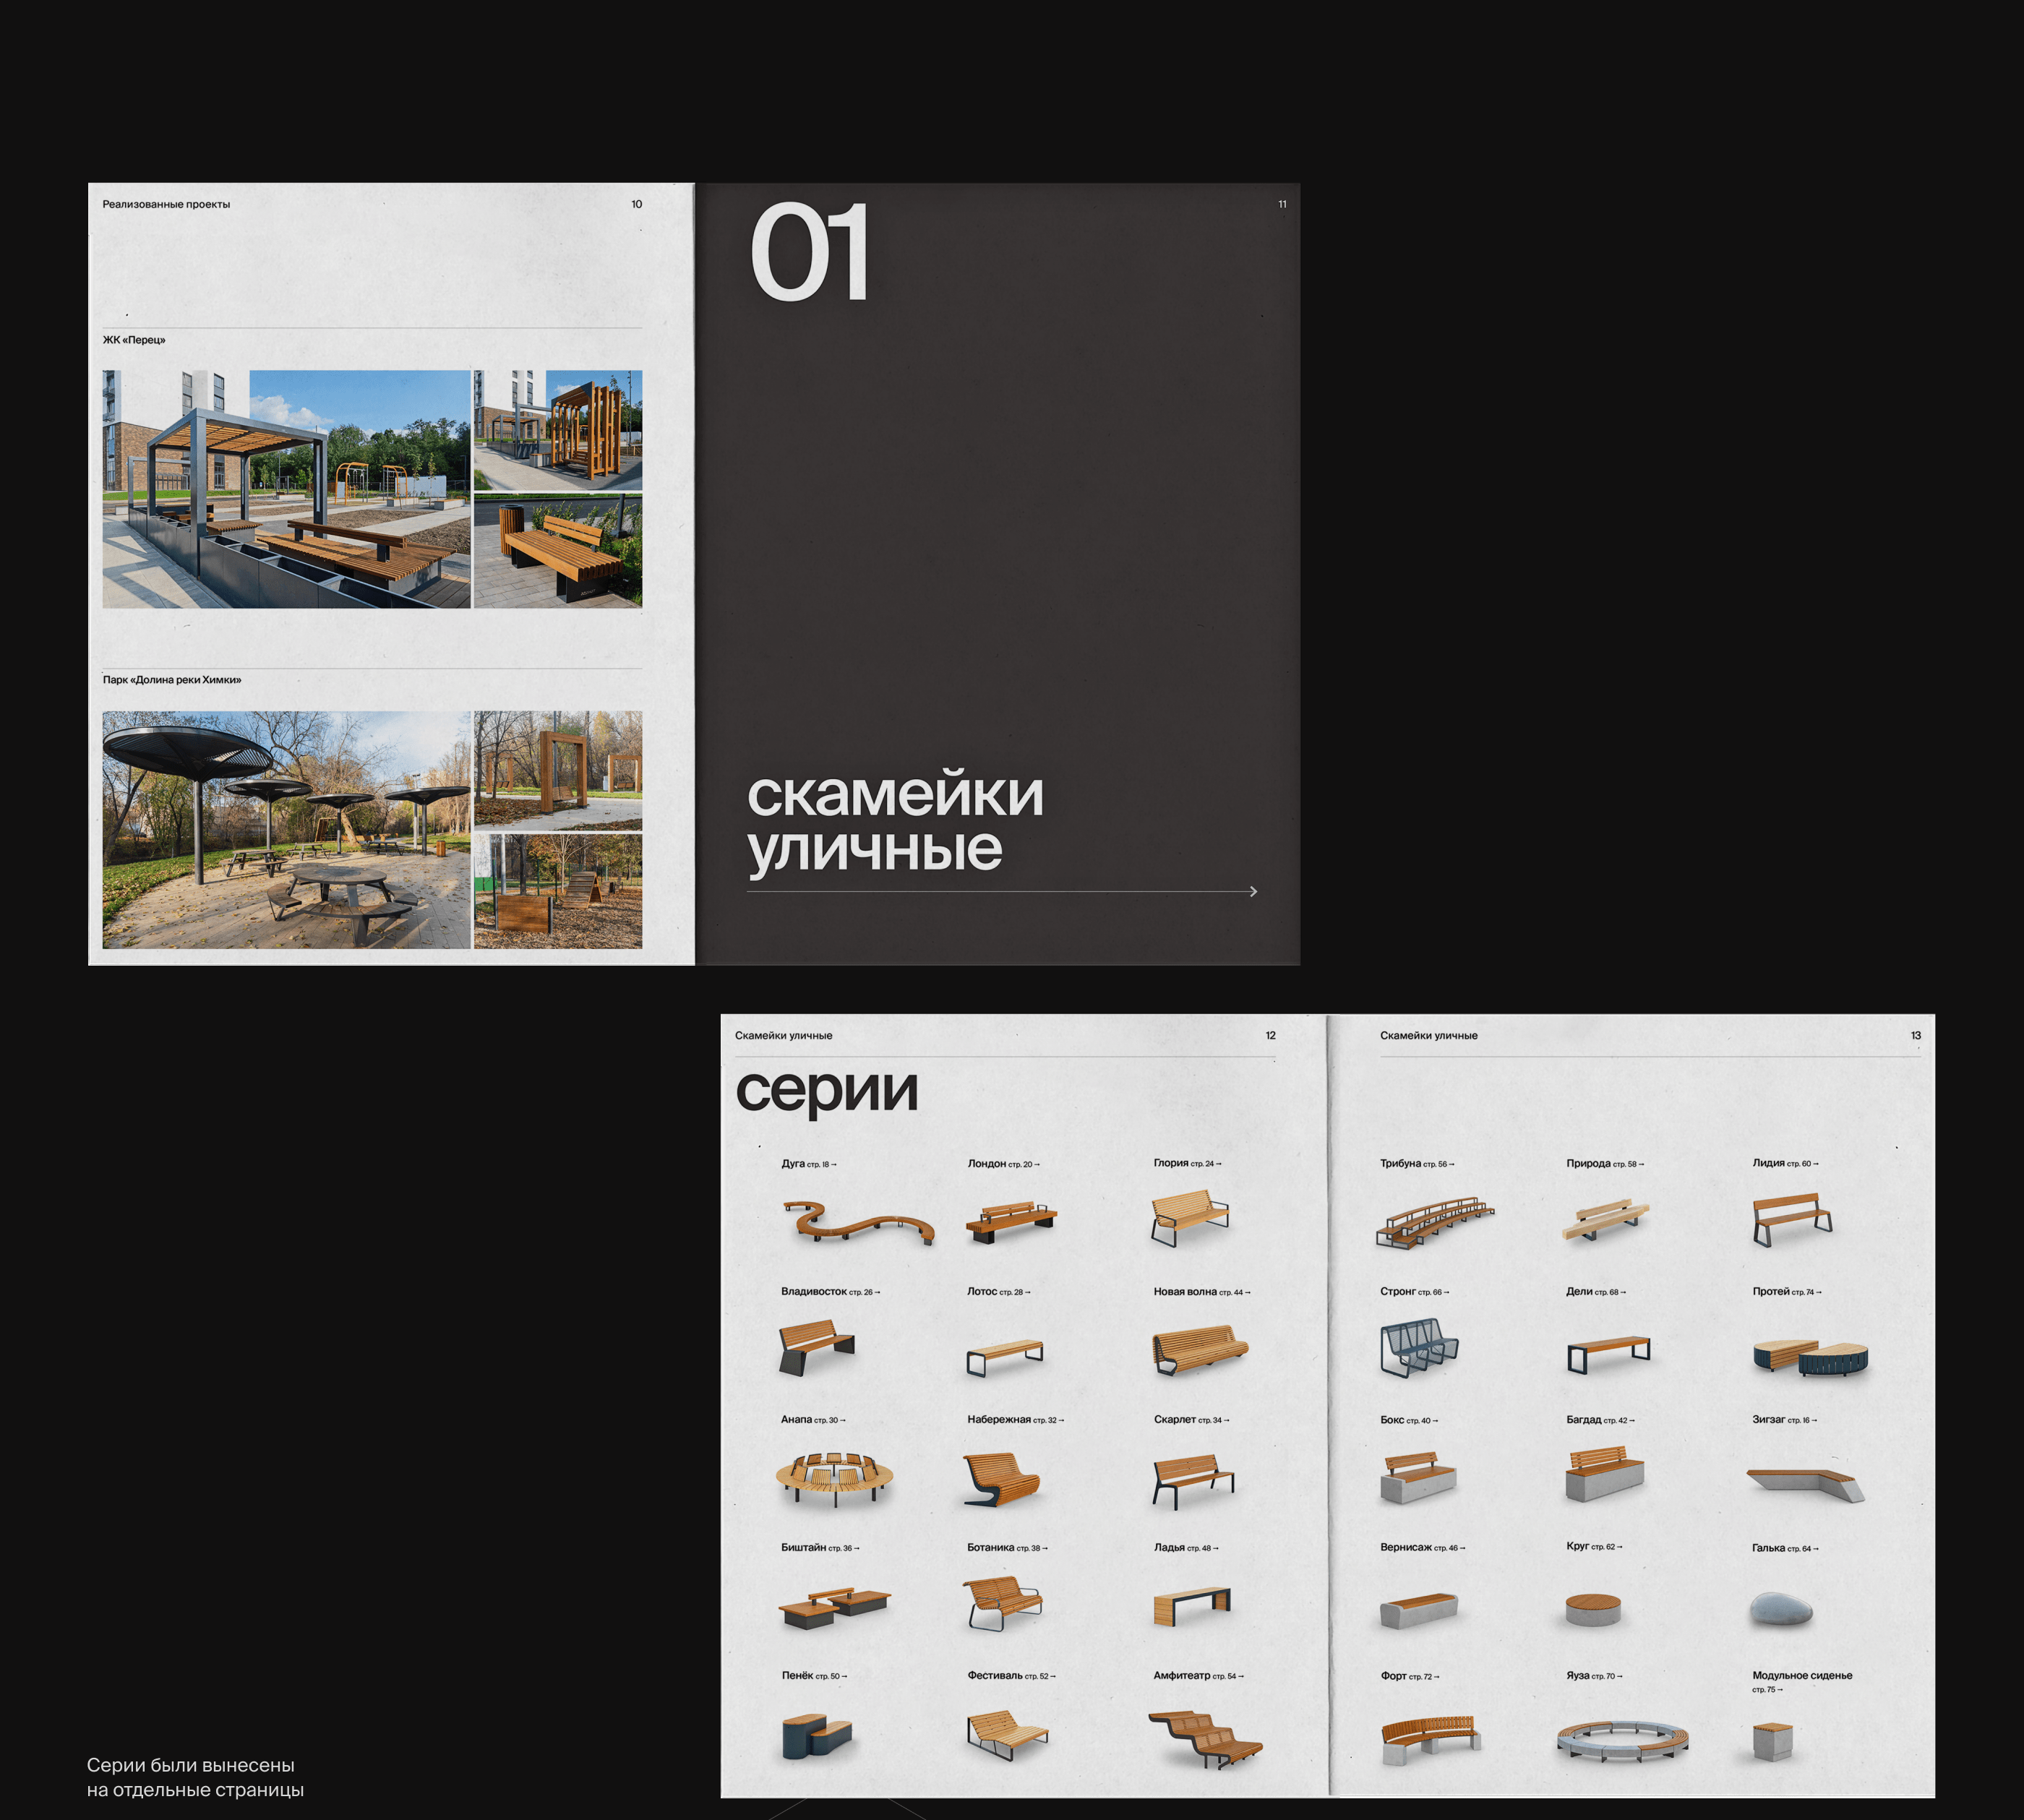
Task: Select the «серии» heading
Action: coord(826,1091)
